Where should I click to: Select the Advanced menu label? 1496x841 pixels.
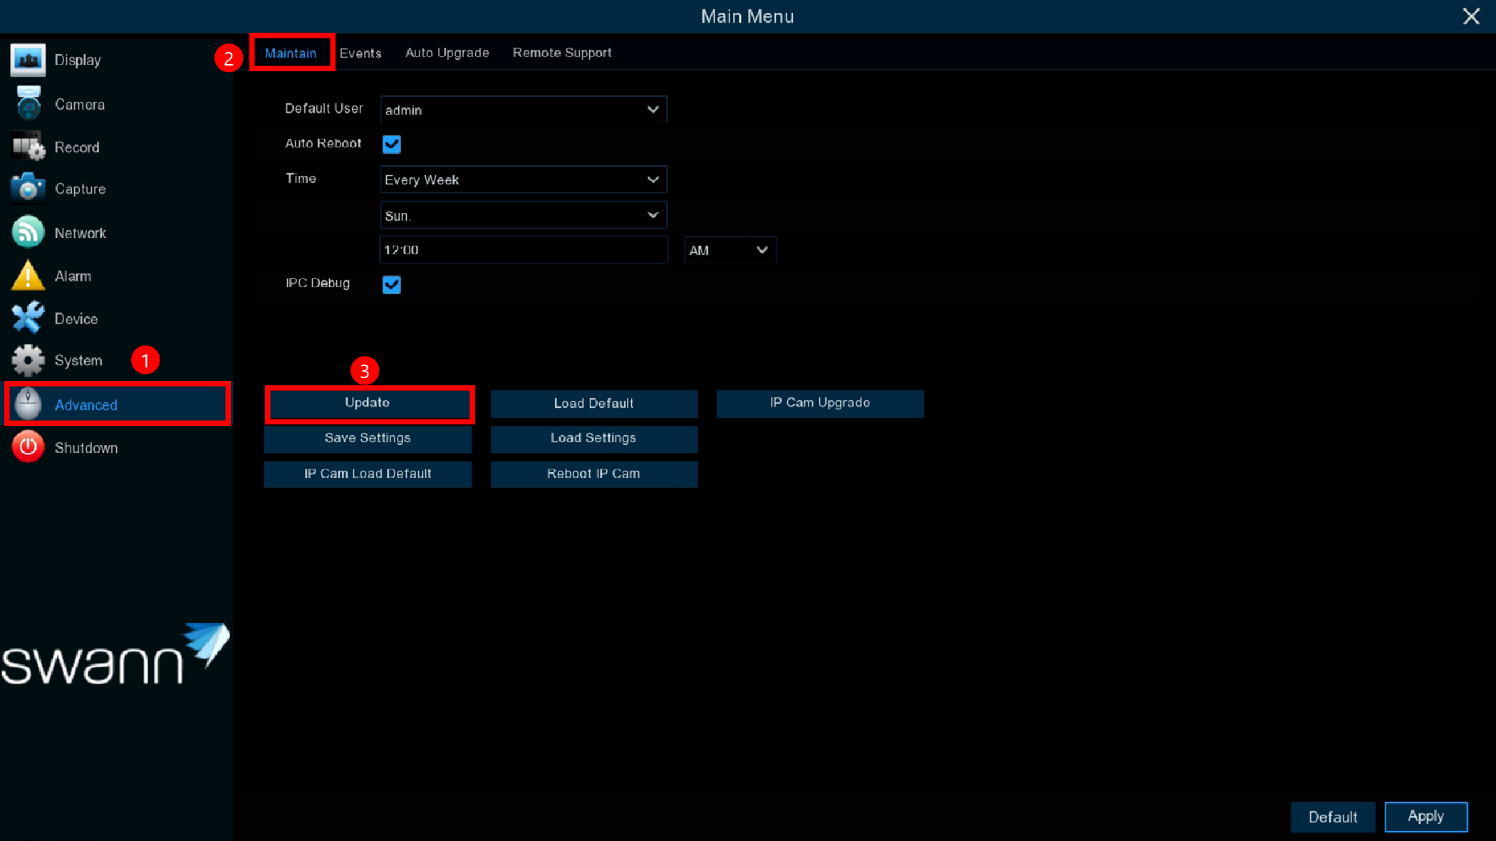(x=86, y=405)
